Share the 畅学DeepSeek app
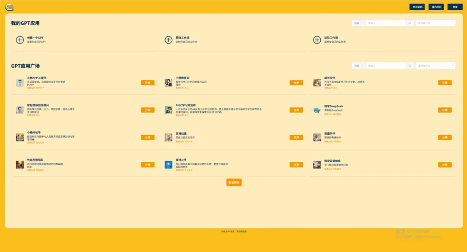The image size is (467, 252). click(445, 110)
